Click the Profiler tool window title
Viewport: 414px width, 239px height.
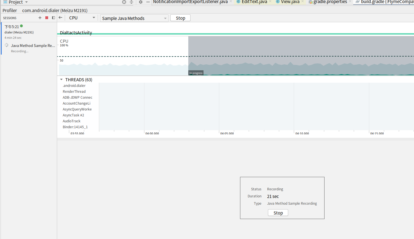click(10, 10)
